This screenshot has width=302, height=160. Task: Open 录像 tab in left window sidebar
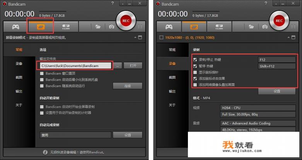tap(19, 64)
